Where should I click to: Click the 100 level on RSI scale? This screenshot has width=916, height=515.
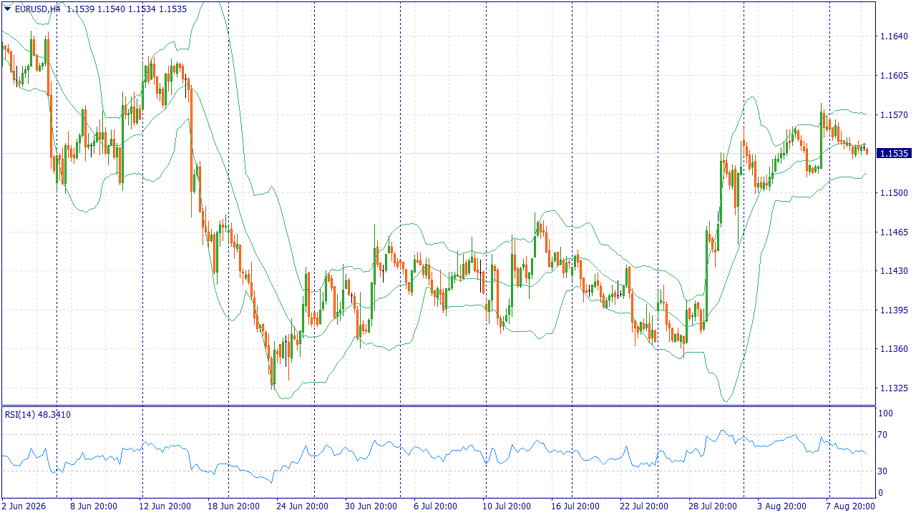click(x=885, y=413)
